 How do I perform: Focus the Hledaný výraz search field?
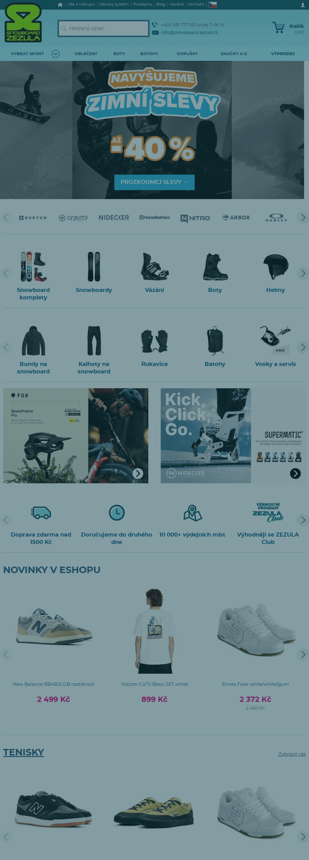pyautogui.click(x=103, y=28)
